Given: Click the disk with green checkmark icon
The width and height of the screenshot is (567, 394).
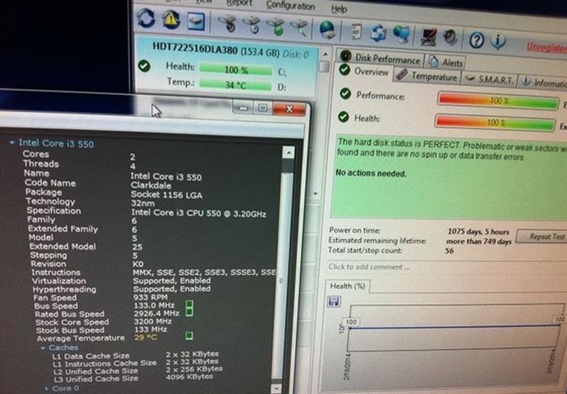Looking at the screenshot, I should point(276,26).
